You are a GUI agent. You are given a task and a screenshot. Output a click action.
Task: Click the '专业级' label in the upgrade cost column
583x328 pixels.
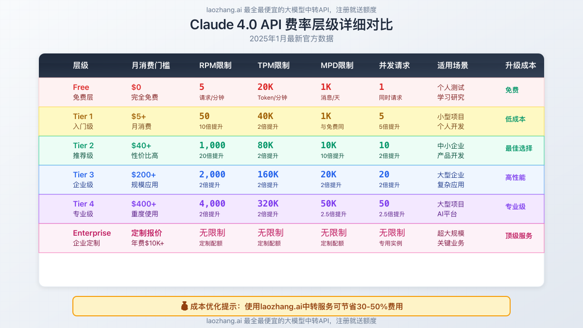515,207
